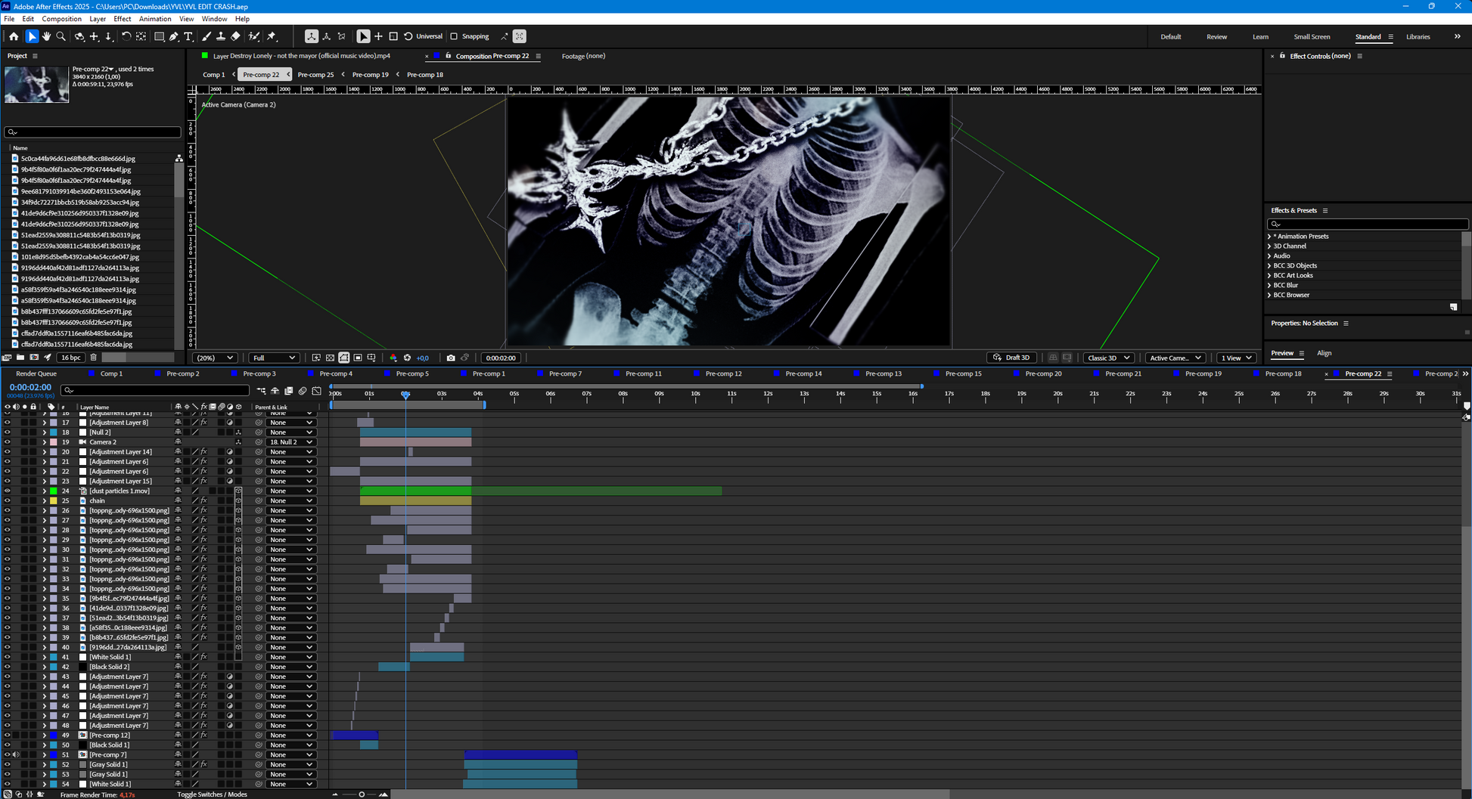Pick the Rotation tool
Screen dimensions: 1472x799
[x=126, y=36]
